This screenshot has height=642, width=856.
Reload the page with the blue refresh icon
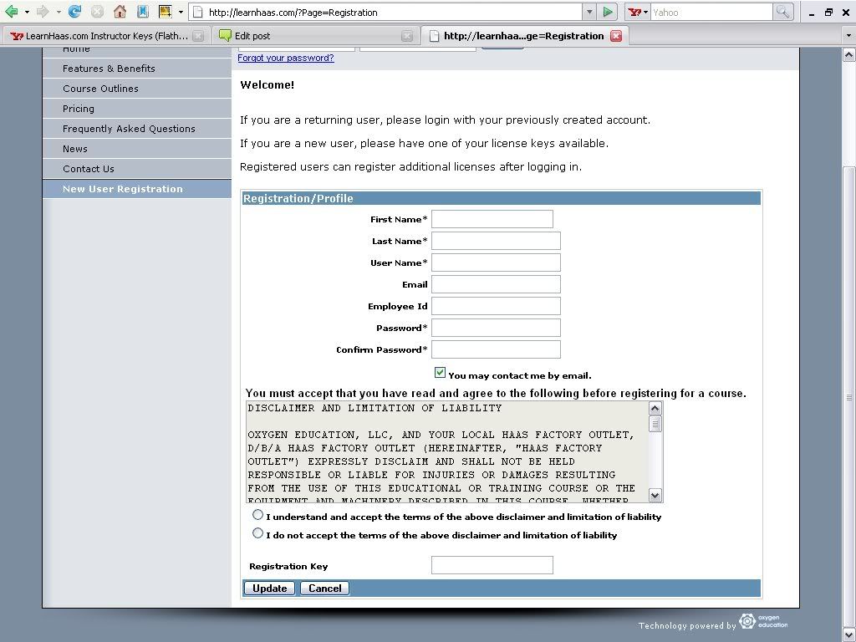(x=74, y=12)
